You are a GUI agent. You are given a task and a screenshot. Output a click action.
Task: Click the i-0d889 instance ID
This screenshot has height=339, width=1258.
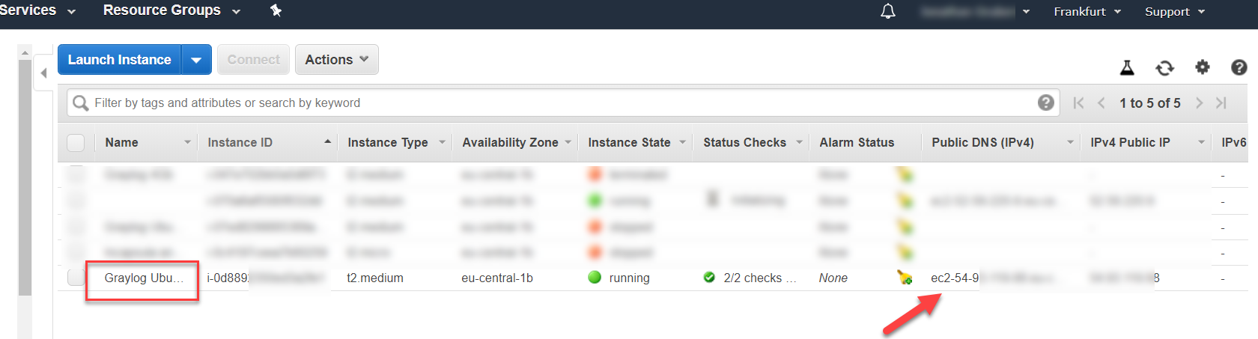pos(228,278)
